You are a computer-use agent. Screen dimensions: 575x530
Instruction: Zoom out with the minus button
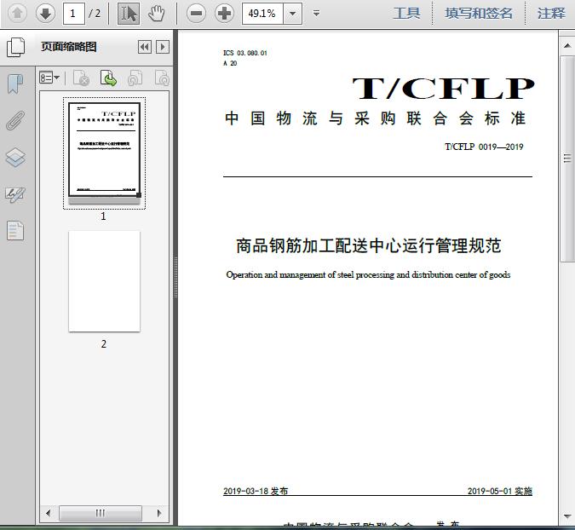(196, 14)
